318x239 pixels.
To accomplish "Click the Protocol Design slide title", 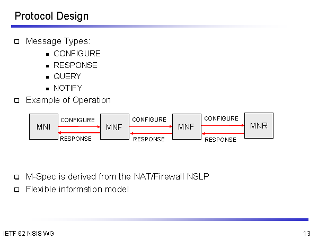I will coord(51,16).
